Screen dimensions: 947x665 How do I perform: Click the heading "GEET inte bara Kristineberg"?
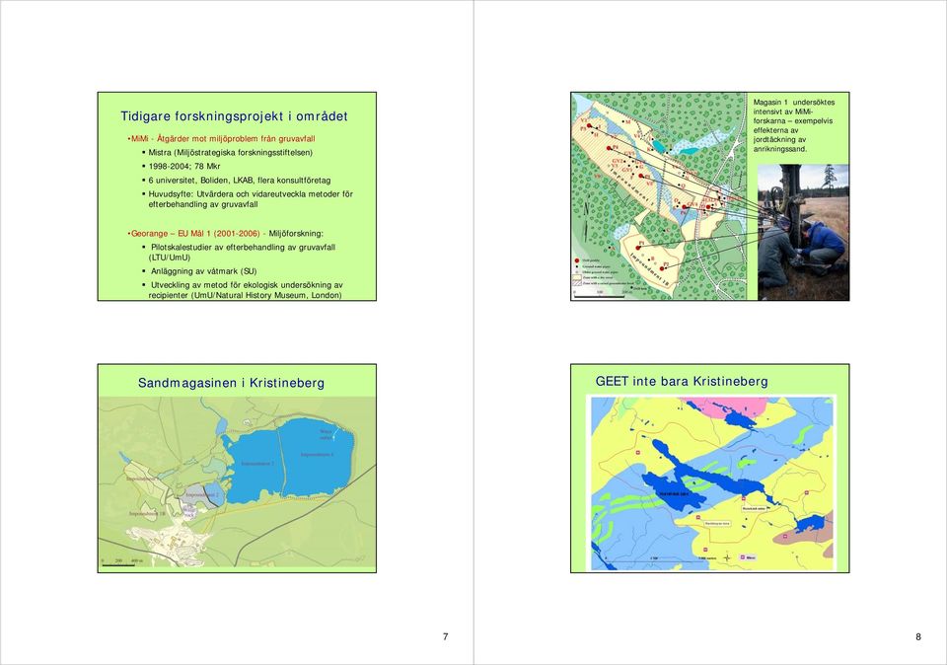click(682, 381)
